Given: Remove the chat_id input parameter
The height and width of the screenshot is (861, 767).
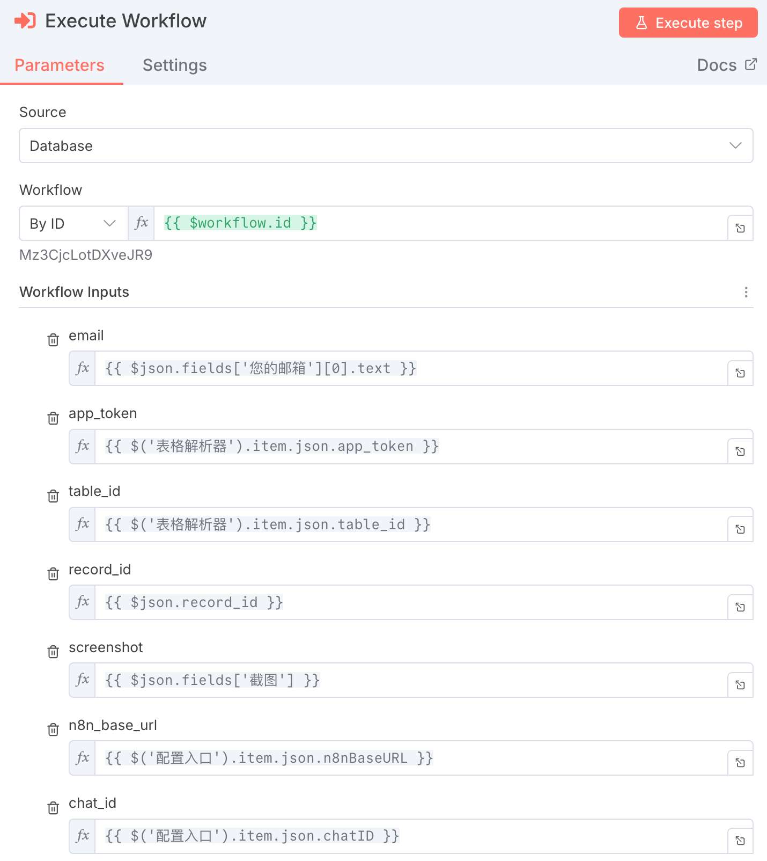Looking at the screenshot, I should tap(53, 807).
